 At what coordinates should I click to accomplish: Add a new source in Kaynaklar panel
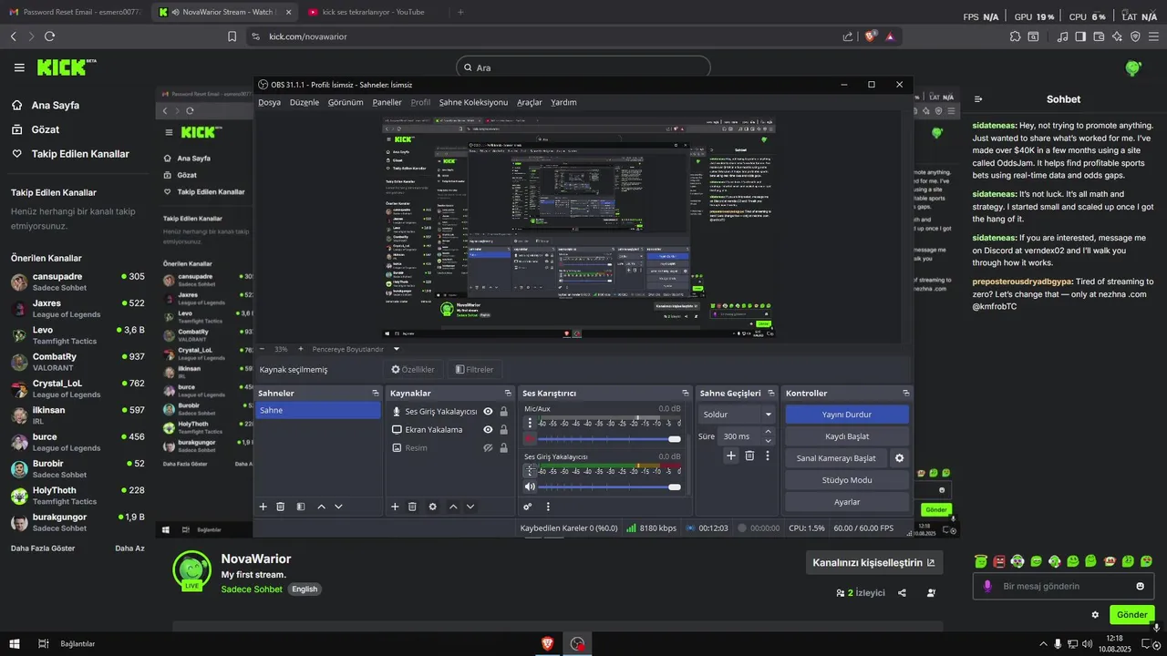pyautogui.click(x=395, y=507)
